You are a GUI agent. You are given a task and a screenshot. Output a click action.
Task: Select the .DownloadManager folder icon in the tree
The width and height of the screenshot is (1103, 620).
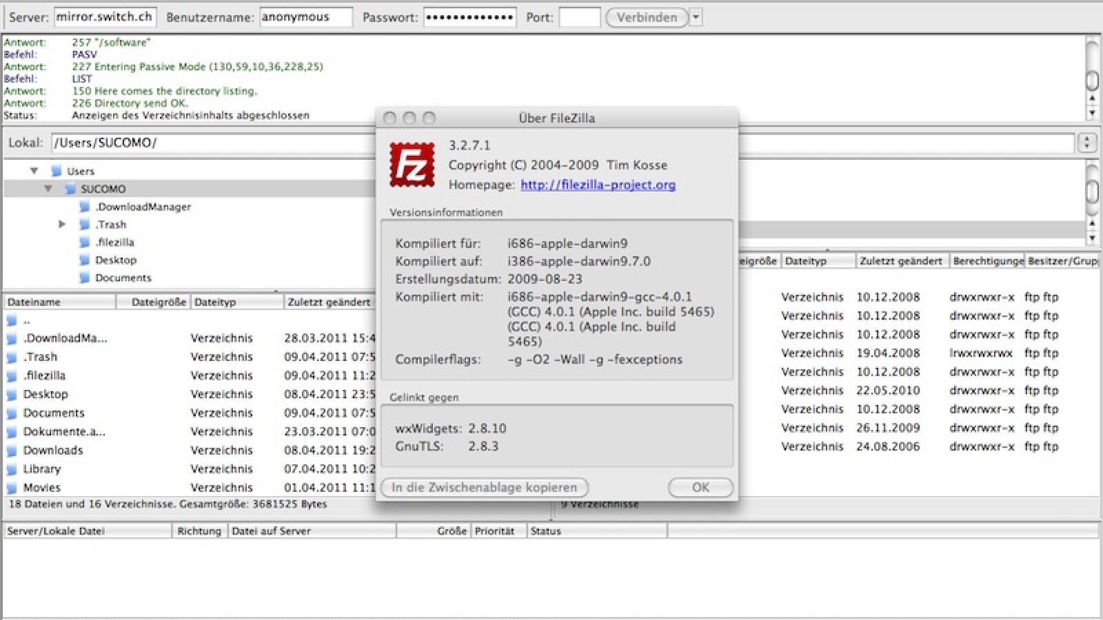click(84, 207)
